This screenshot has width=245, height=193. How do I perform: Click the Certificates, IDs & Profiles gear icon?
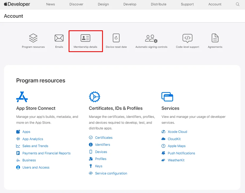pyautogui.click(x=94, y=96)
